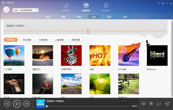Select the 语种频道 channel button
Viewport: 173px width, 110px height.
(76, 40)
